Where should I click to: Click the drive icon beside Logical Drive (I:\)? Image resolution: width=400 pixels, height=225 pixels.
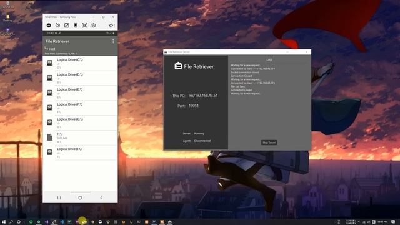click(50, 152)
